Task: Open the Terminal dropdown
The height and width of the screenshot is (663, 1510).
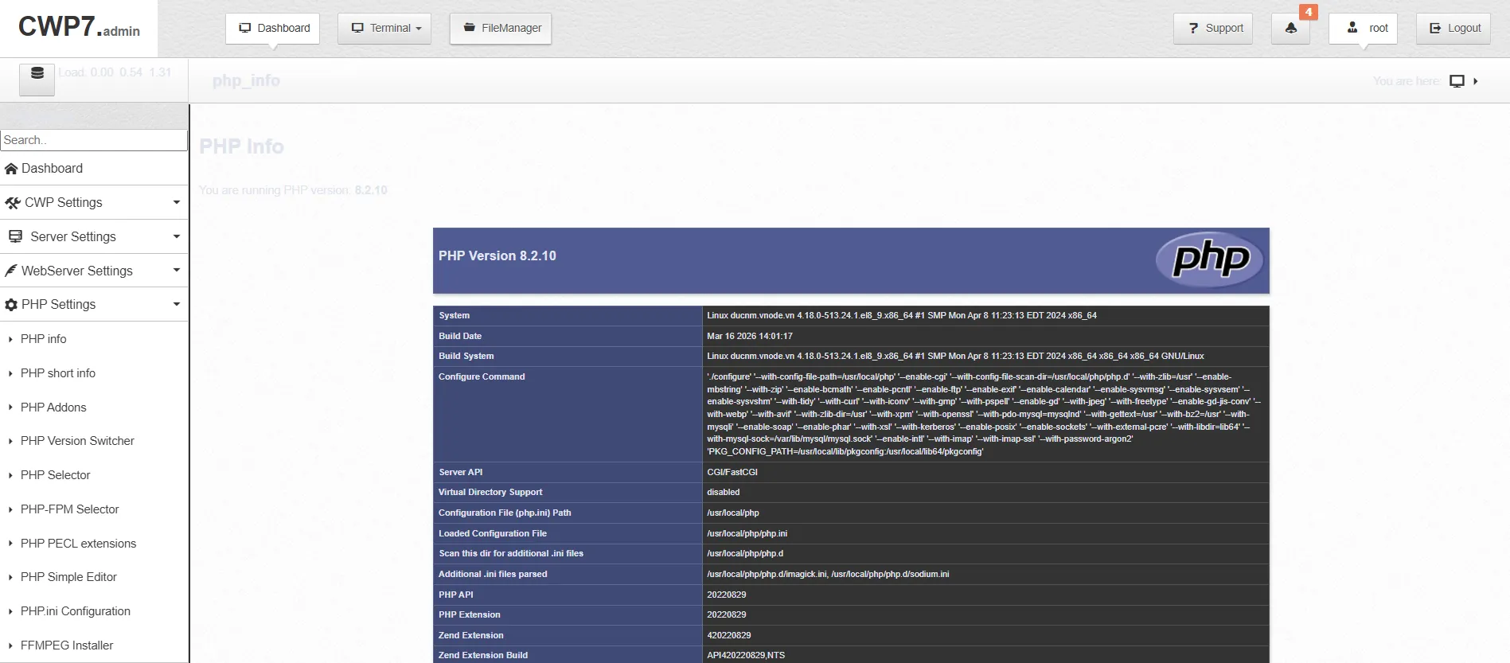Action: coord(384,28)
